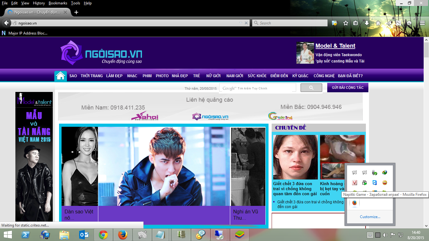Open the money stack app in taskbar
The height and width of the screenshot is (241, 429).
pos(182,235)
